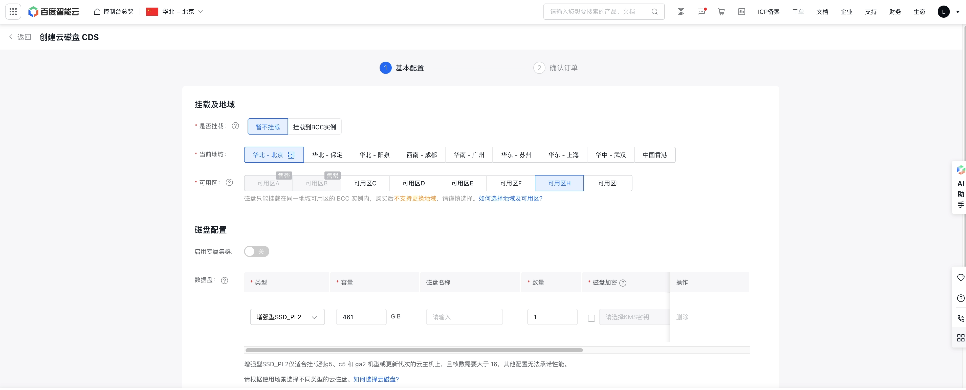Select region 西南 - 成都
Image resolution: width=966 pixels, height=390 pixels.
click(422, 155)
